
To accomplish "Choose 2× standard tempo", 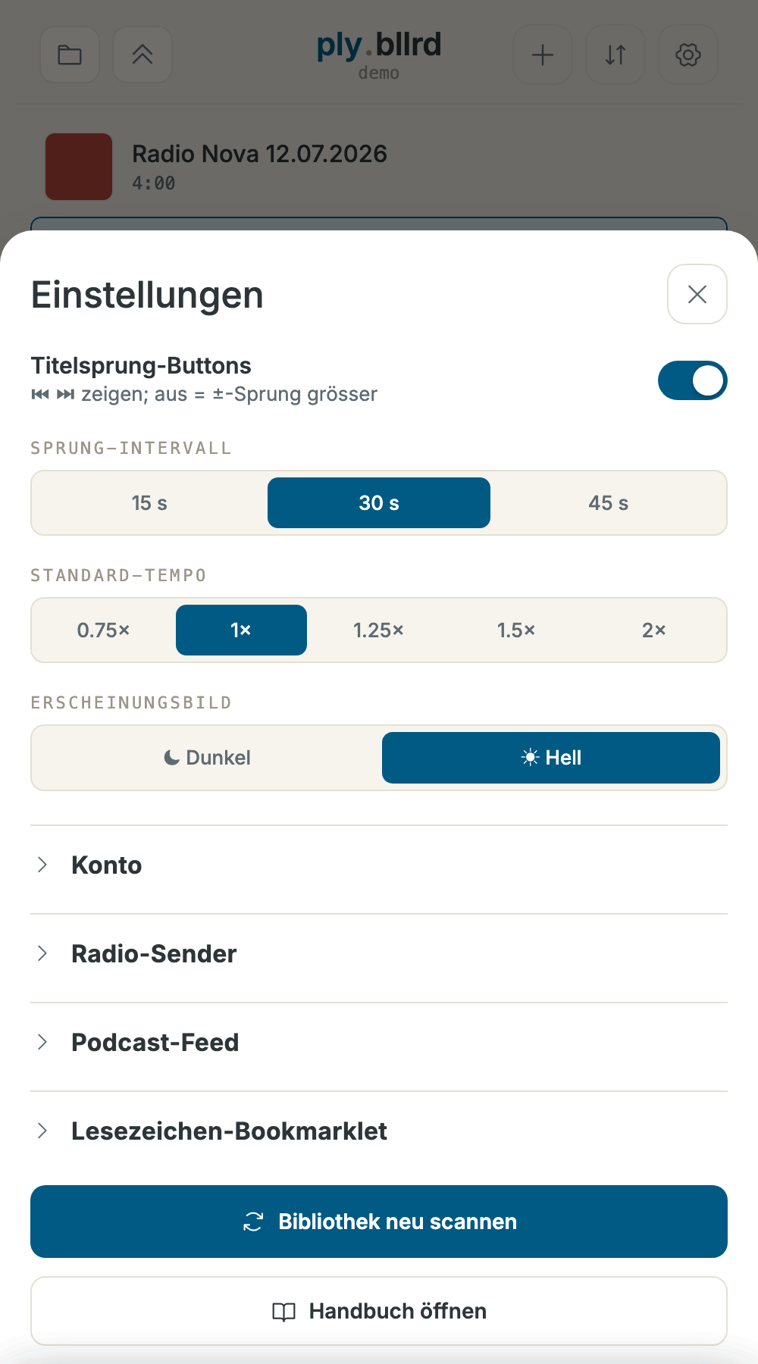I will [x=654, y=630].
